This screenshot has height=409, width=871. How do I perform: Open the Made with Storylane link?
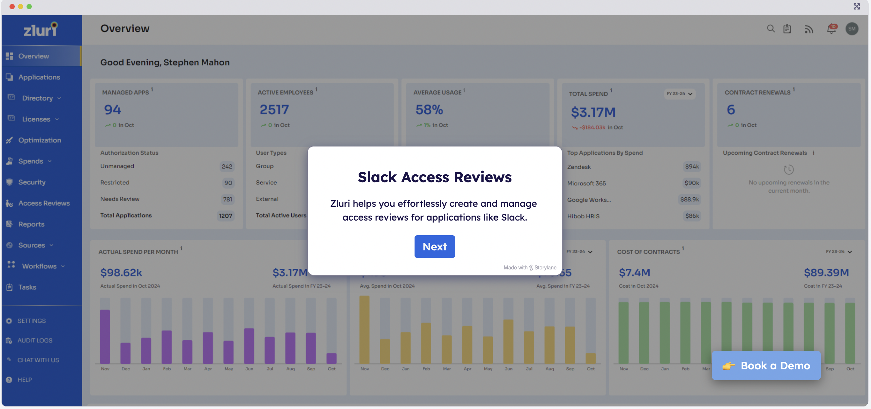(529, 267)
